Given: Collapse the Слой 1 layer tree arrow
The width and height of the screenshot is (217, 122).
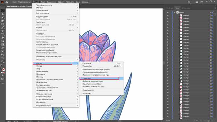Looking at the screenshot, I should click(174, 12).
